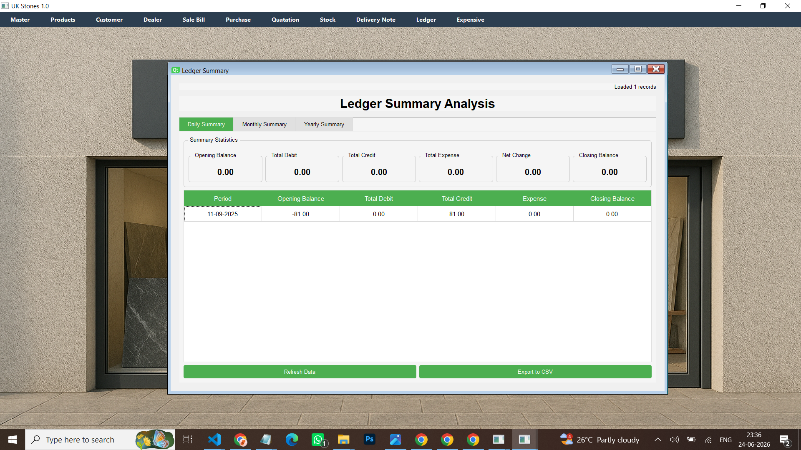The height and width of the screenshot is (450, 801).
Task: Open the Customer menu
Action: click(x=109, y=20)
